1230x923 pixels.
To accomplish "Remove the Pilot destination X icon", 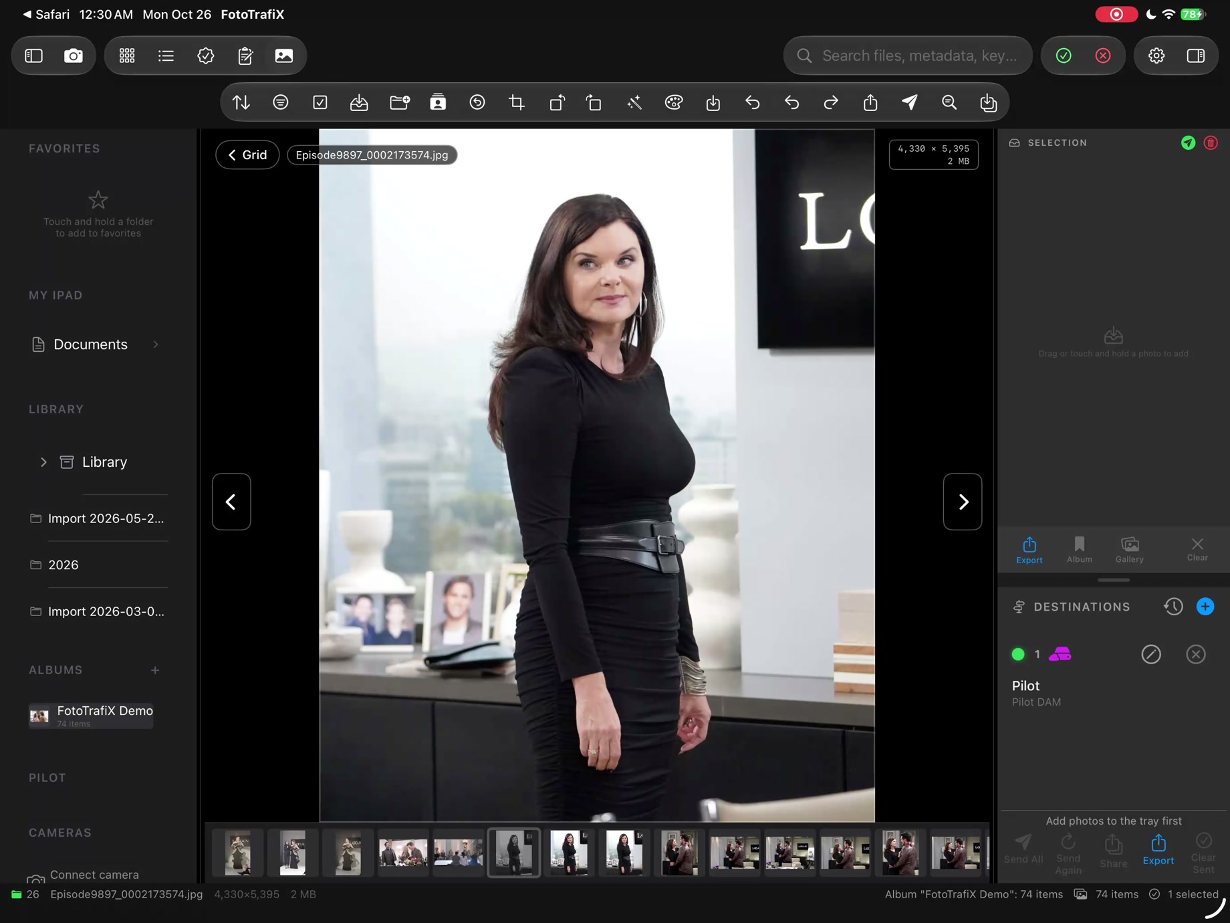I will click(1196, 654).
